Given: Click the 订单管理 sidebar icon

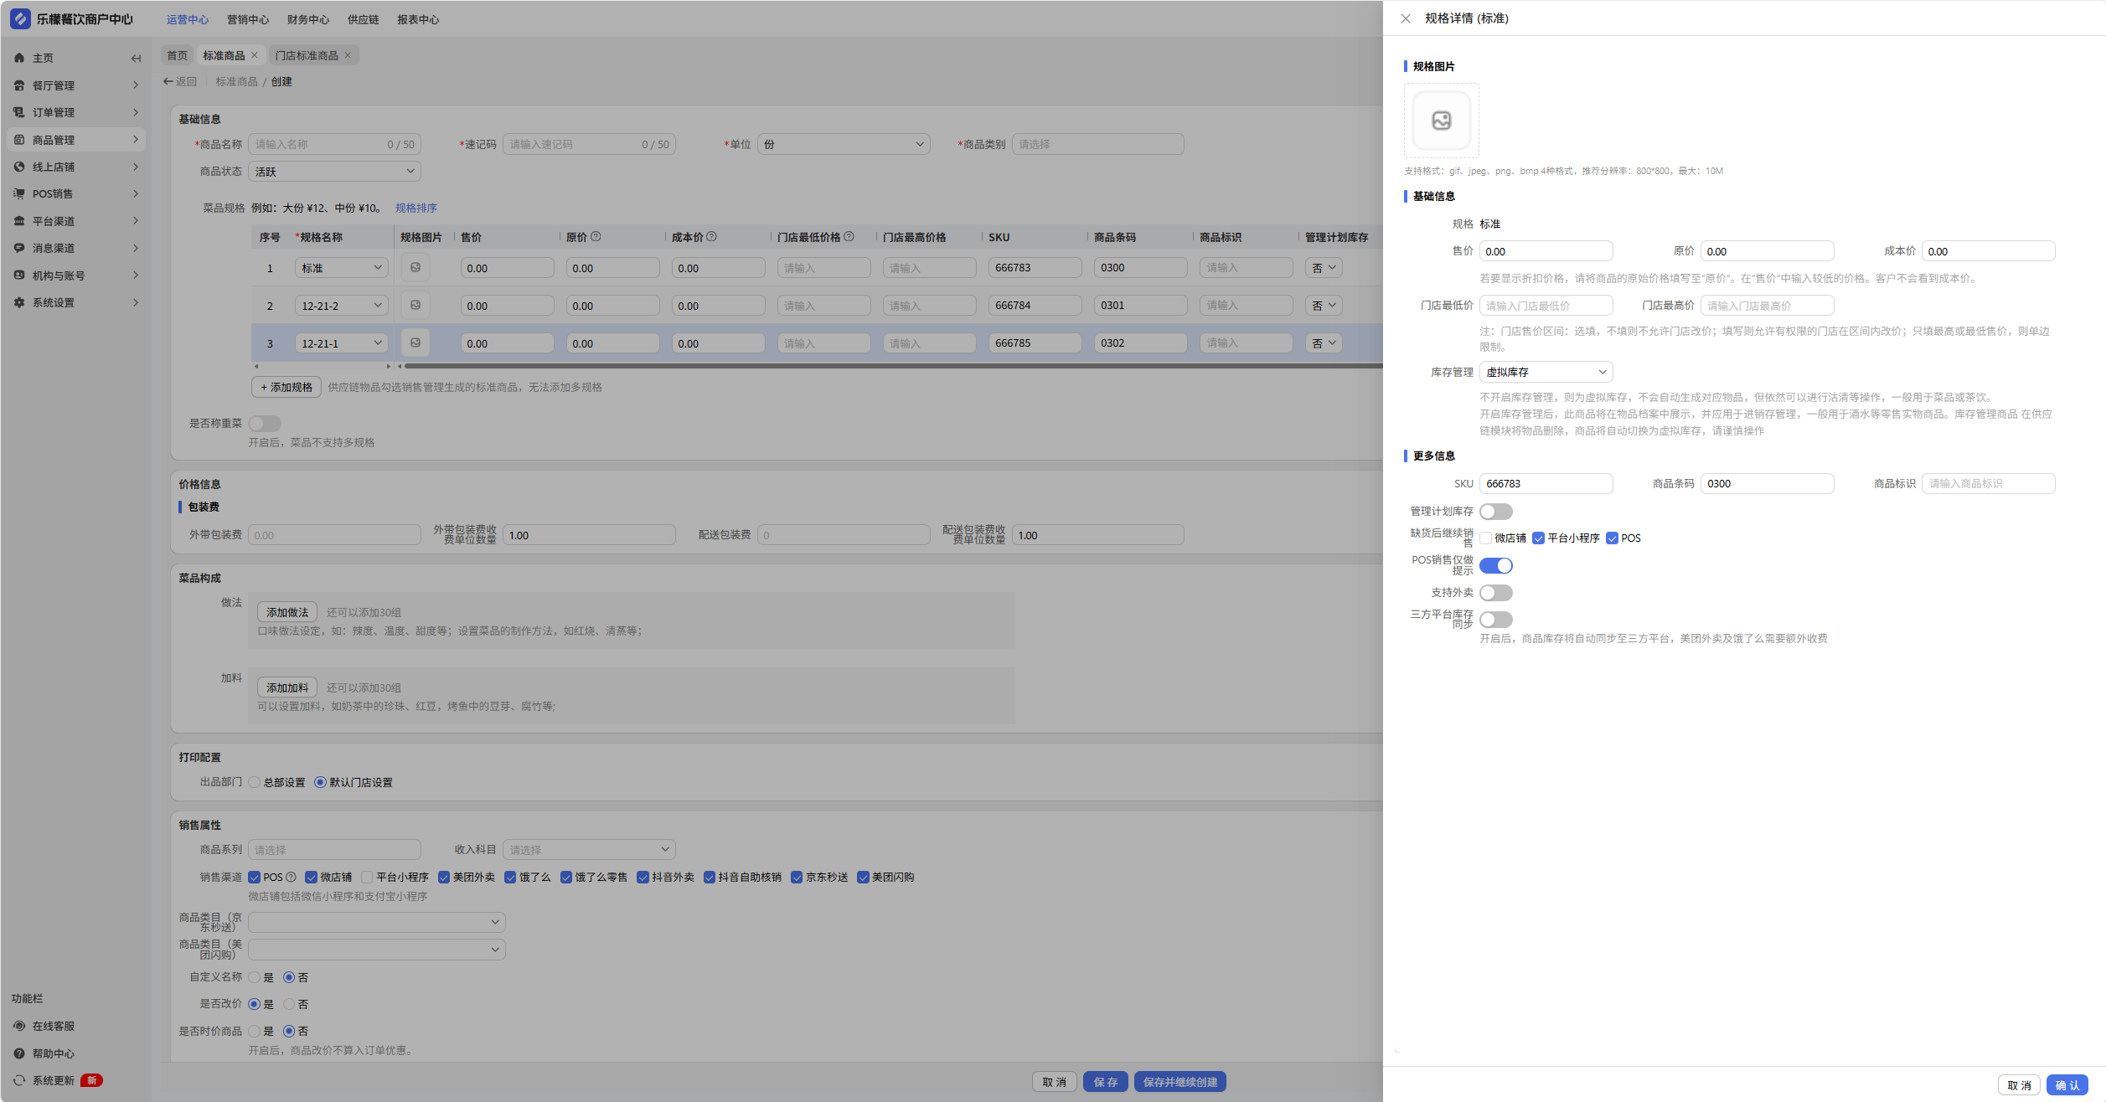Looking at the screenshot, I should coord(19,112).
